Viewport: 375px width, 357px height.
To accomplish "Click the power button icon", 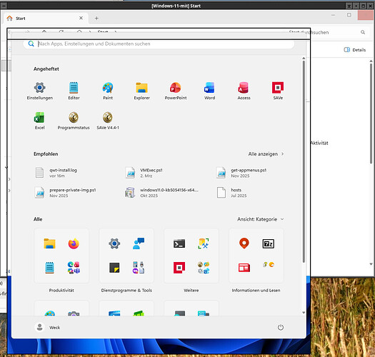I will click(x=280, y=327).
